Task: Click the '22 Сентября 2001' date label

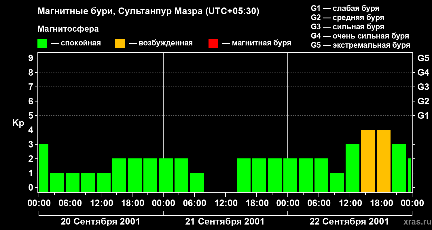Action: (x=349, y=222)
